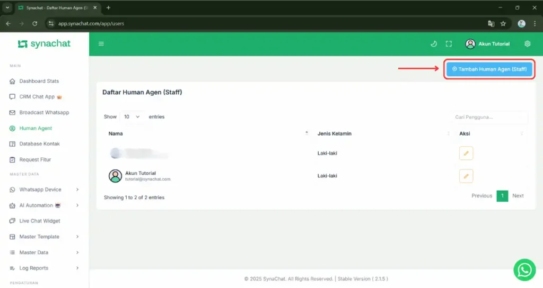The image size is (543, 288).
Task: Go to the Next table page
Action: [x=518, y=196]
